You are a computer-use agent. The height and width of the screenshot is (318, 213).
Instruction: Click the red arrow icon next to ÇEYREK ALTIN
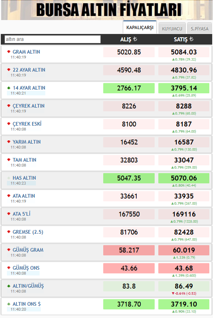[9, 106]
